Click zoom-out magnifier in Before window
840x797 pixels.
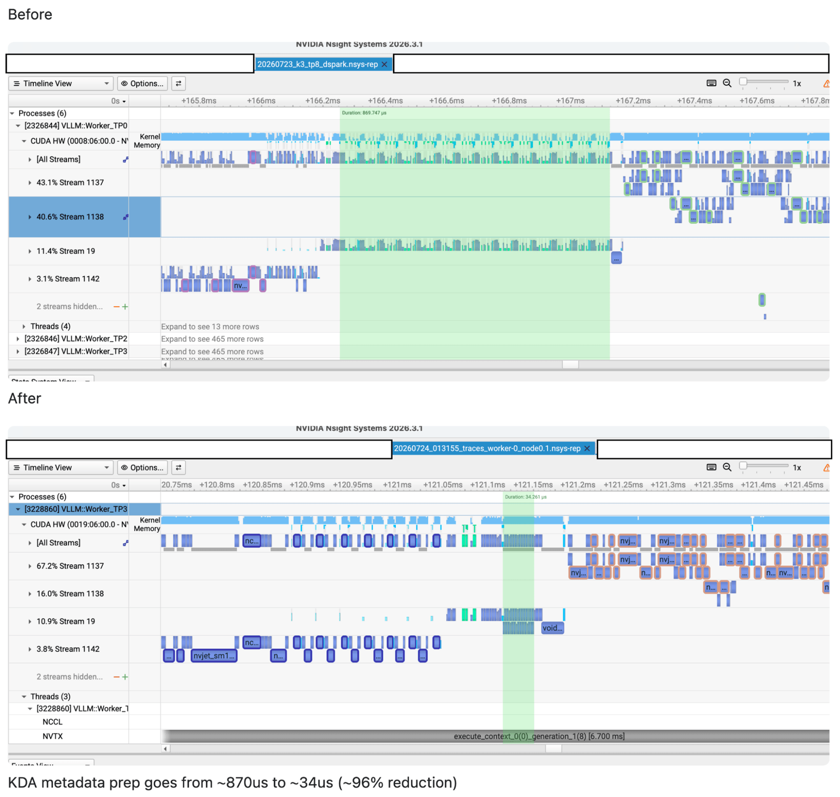(x=727, y=83)
